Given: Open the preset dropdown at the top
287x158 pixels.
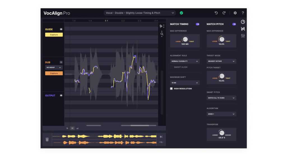Looking at the screenshot, I should point(140,13).
